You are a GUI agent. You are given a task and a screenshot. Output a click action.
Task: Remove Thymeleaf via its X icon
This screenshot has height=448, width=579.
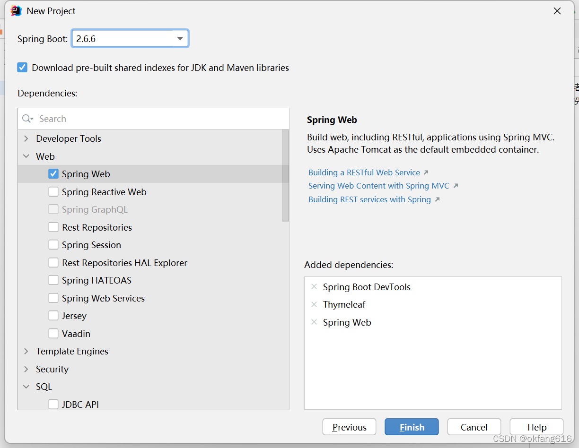pyautogui.click(x=314, y=304)
